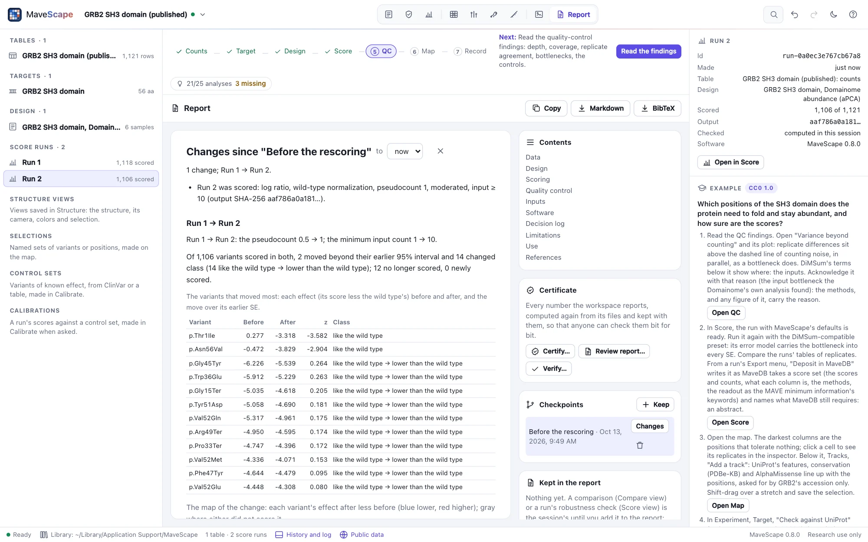Go to the Counts workflow step
The width and height of the screenshot is (868, 542).
pyautogui.click(x=191, y=51)
